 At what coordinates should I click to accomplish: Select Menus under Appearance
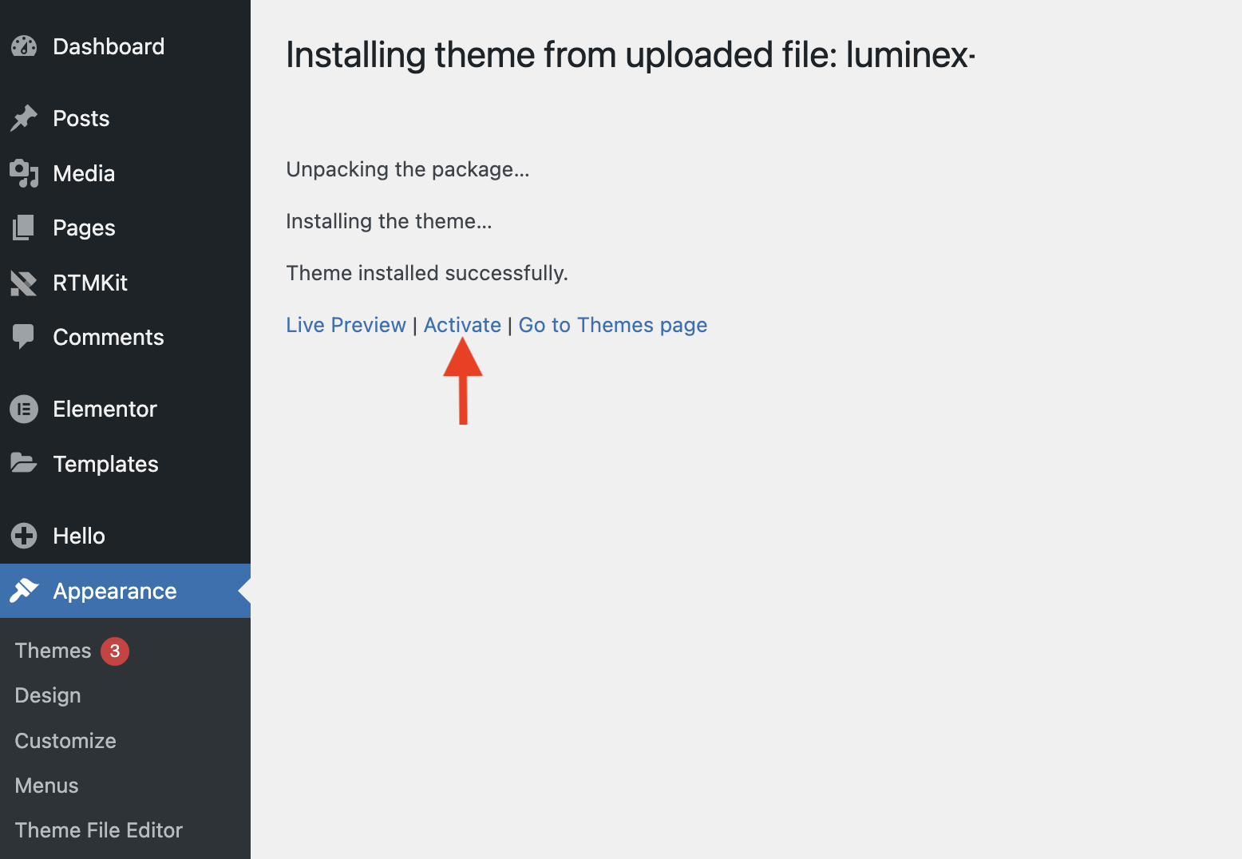46,786
